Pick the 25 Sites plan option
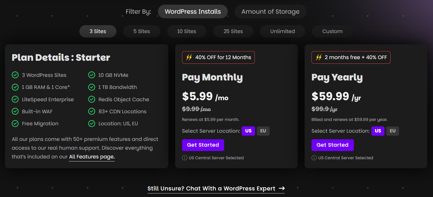This screenshot has width=433, height=197. click(x=233, y=31)
